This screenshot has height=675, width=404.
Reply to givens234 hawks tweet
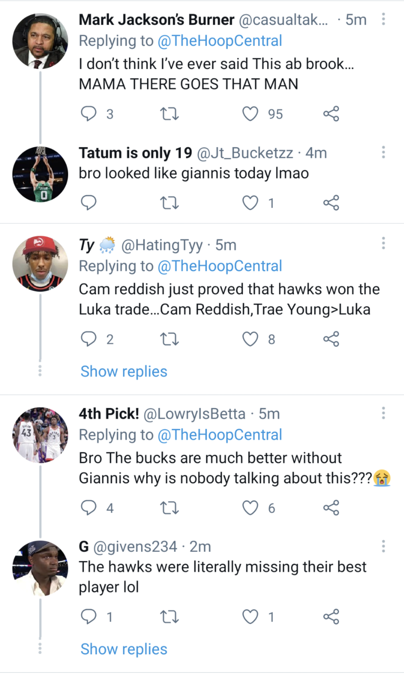point(88,617)
